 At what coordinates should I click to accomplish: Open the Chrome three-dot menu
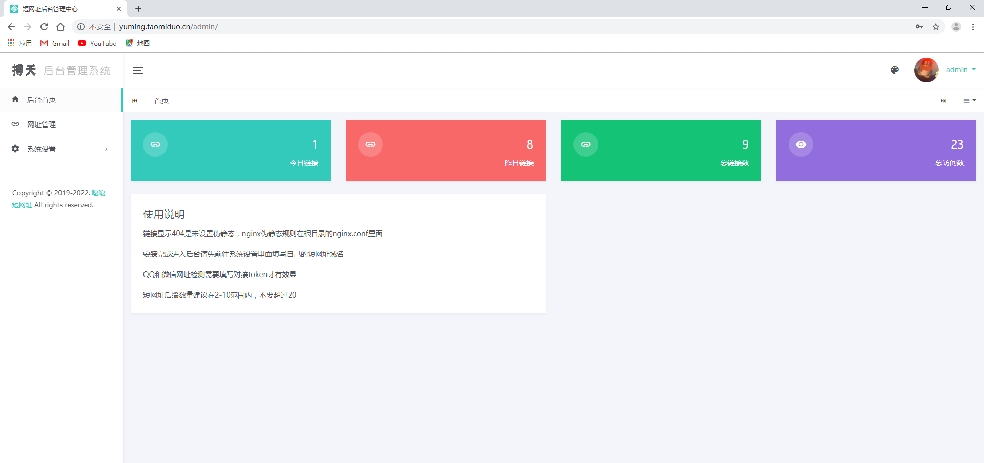coord(973,27)
